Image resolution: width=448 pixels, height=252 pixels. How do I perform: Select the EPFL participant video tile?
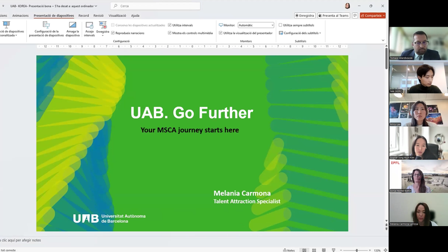[419, 177]
